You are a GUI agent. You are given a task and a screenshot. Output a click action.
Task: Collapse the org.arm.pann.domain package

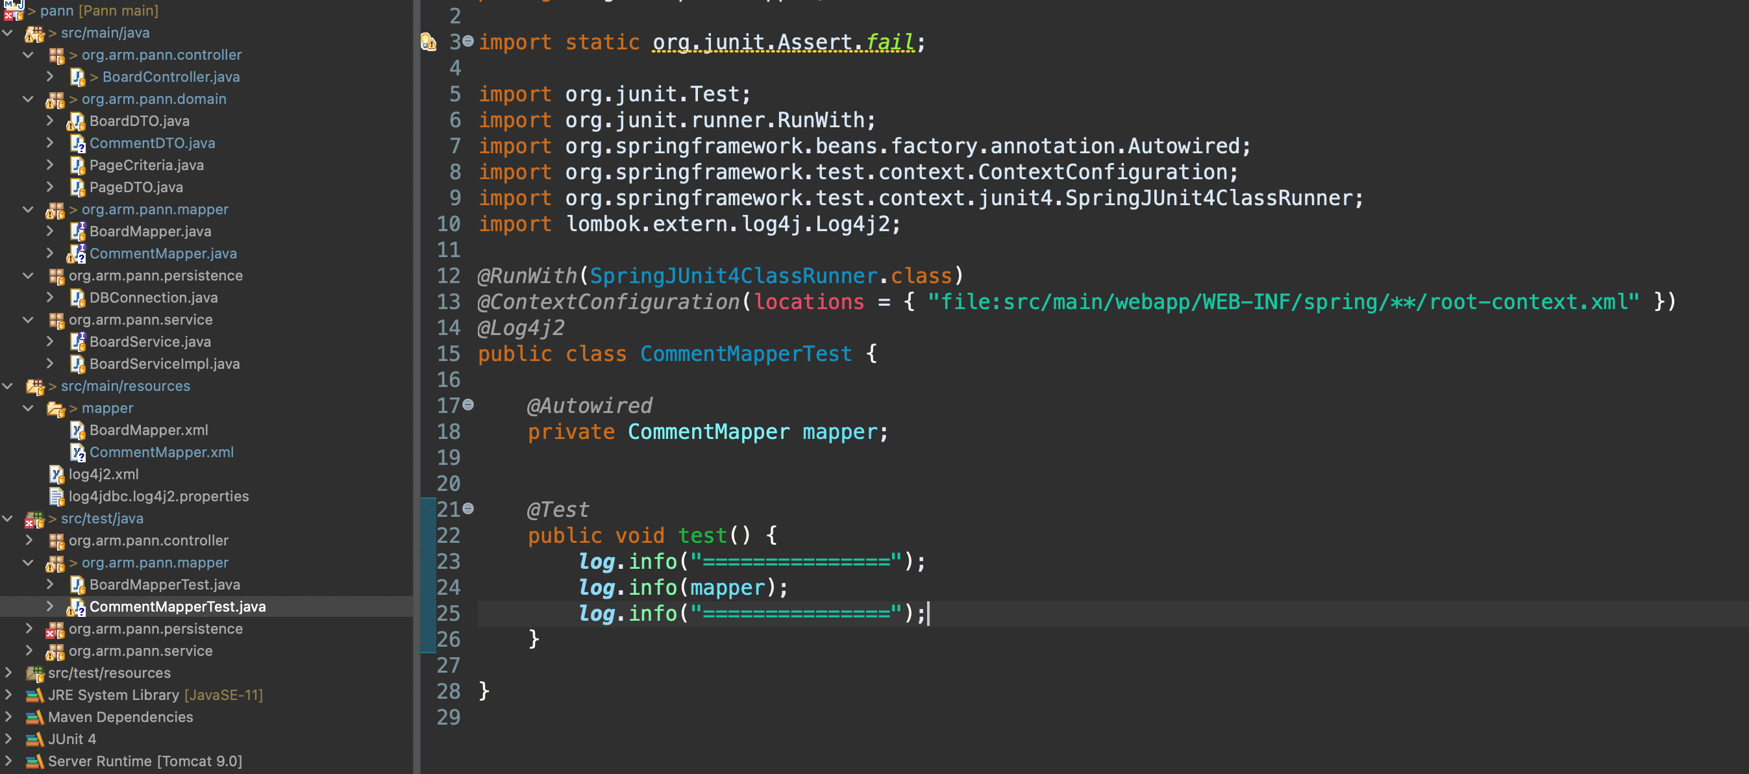point(29,99)
